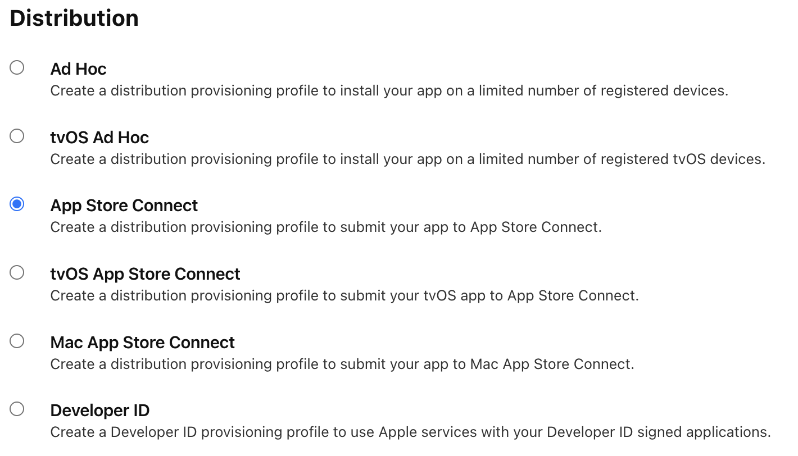Click the Mac App Store Connect description text
The width and height of the screenshot is (798, 456).
(342, 364)
